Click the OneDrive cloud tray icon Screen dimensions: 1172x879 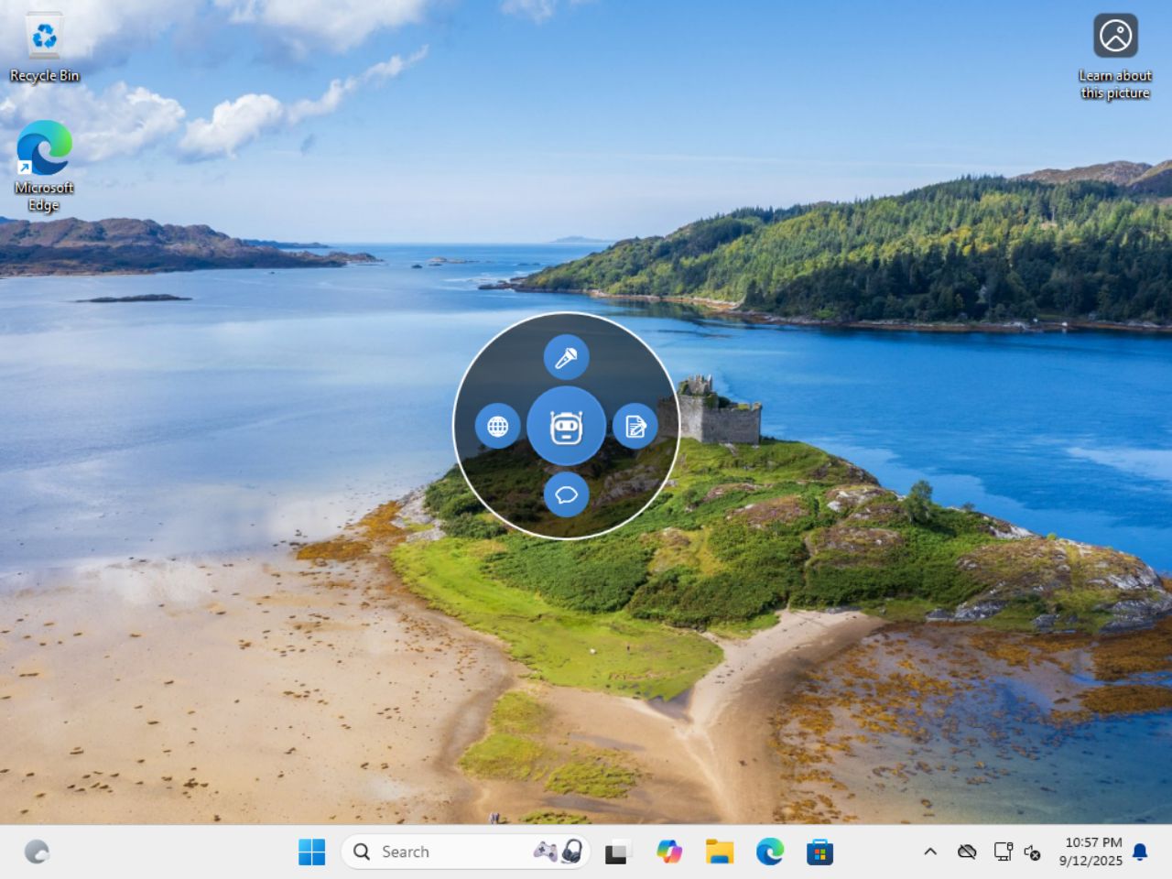966,852
